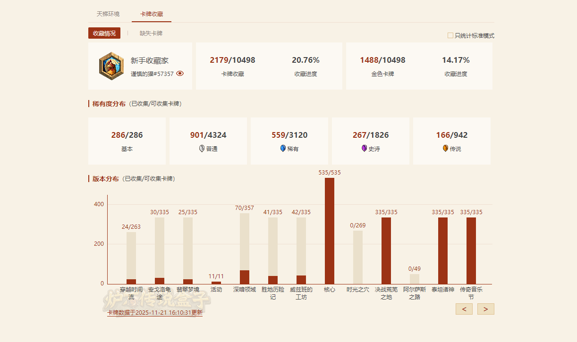Click the 穿越时间流 24/263 bar

(x=131, y=258)
